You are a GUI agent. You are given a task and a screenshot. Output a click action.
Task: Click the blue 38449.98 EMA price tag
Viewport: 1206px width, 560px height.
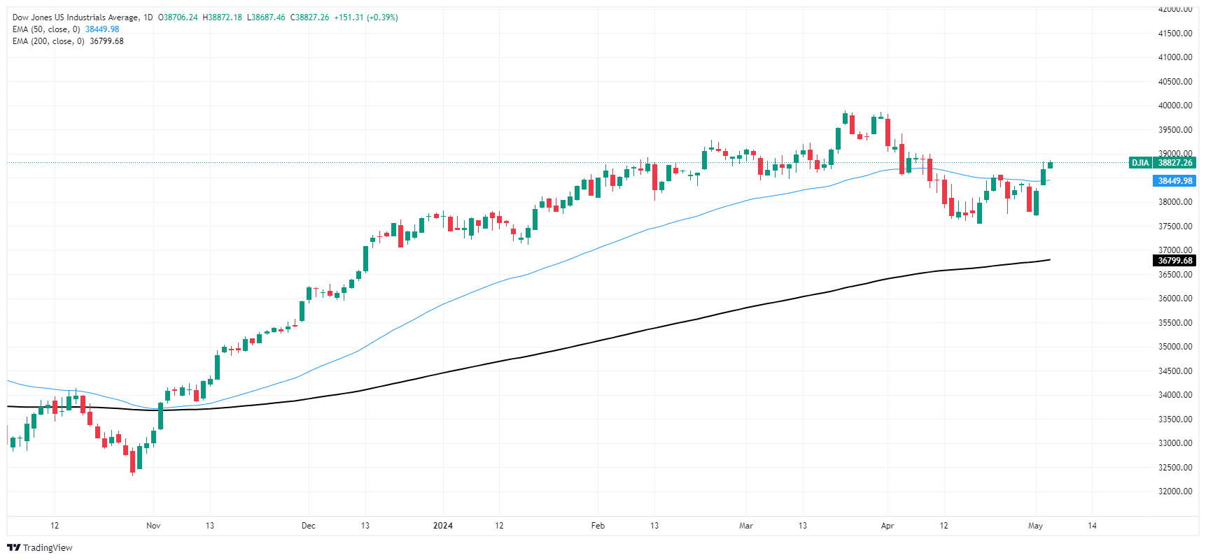click(1175, 181)
